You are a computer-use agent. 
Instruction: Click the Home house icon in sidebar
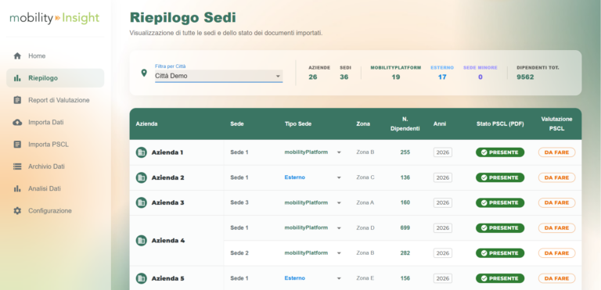pyautogui.click(x=17, y=56)
